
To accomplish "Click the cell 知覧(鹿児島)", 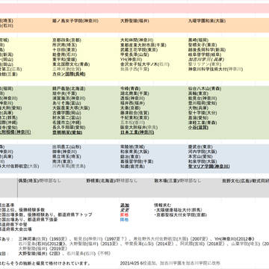I will pyautogui.click(x=132, y=167).
